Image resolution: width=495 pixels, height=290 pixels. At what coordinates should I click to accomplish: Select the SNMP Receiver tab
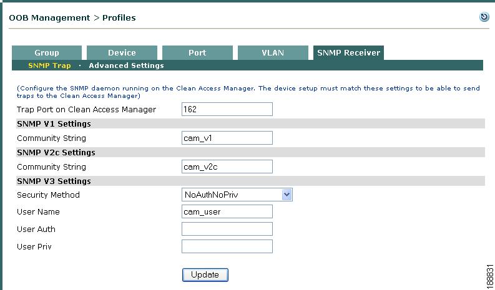coord(348,52)
